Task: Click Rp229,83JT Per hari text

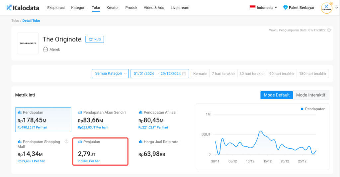Action: tap(93, 127)
